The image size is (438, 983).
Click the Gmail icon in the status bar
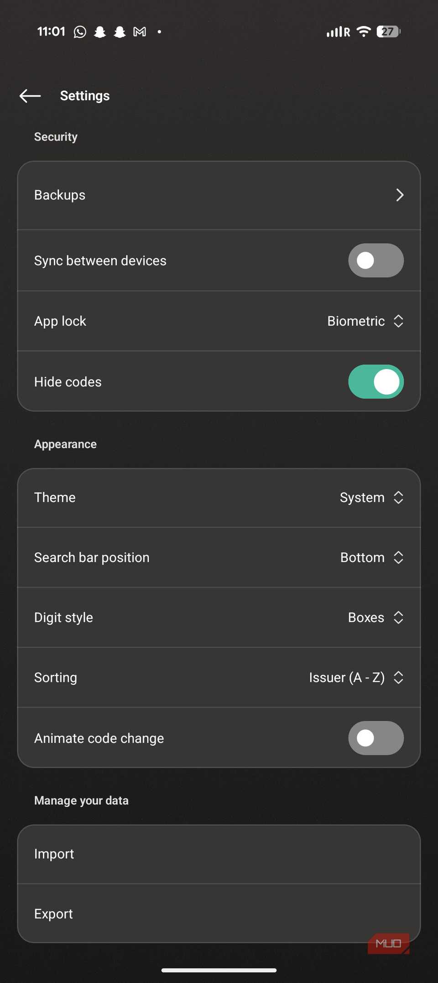(139, 31)
